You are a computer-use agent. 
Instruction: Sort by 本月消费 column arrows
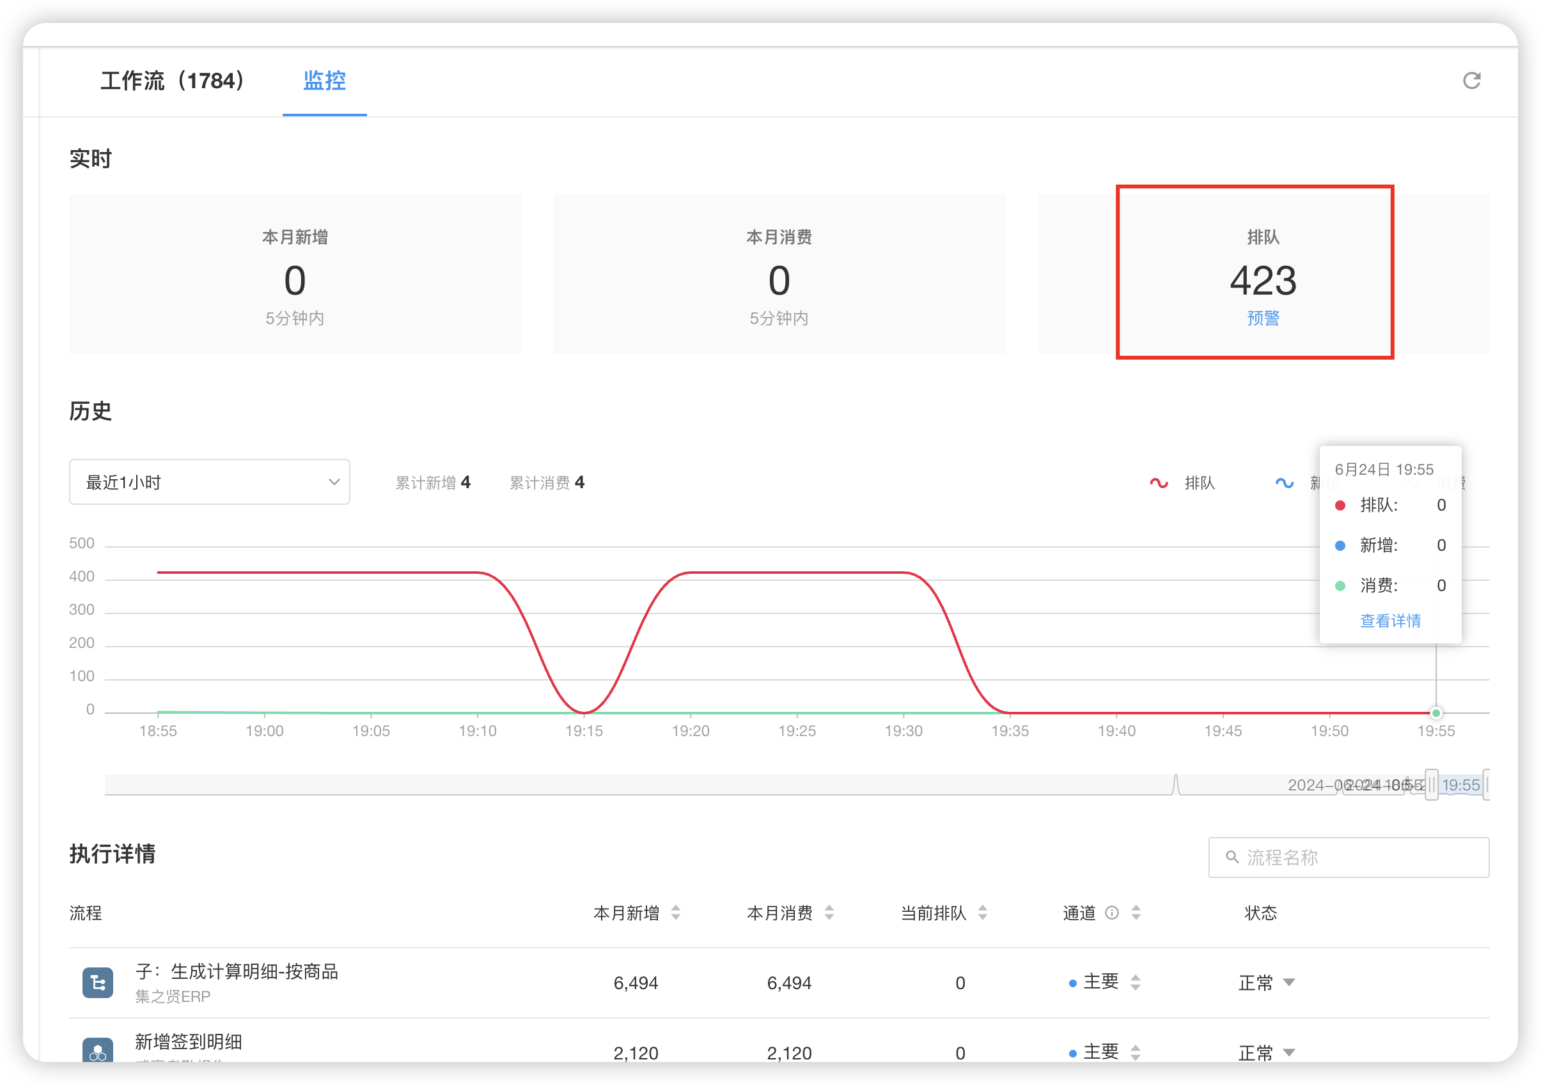(829, 912)
